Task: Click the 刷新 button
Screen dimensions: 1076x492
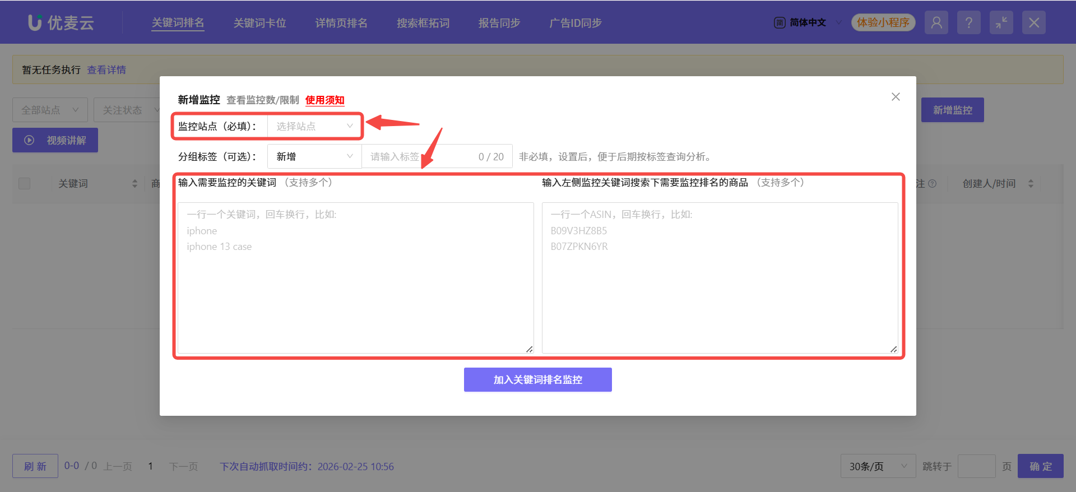Action: click(35, 466)
